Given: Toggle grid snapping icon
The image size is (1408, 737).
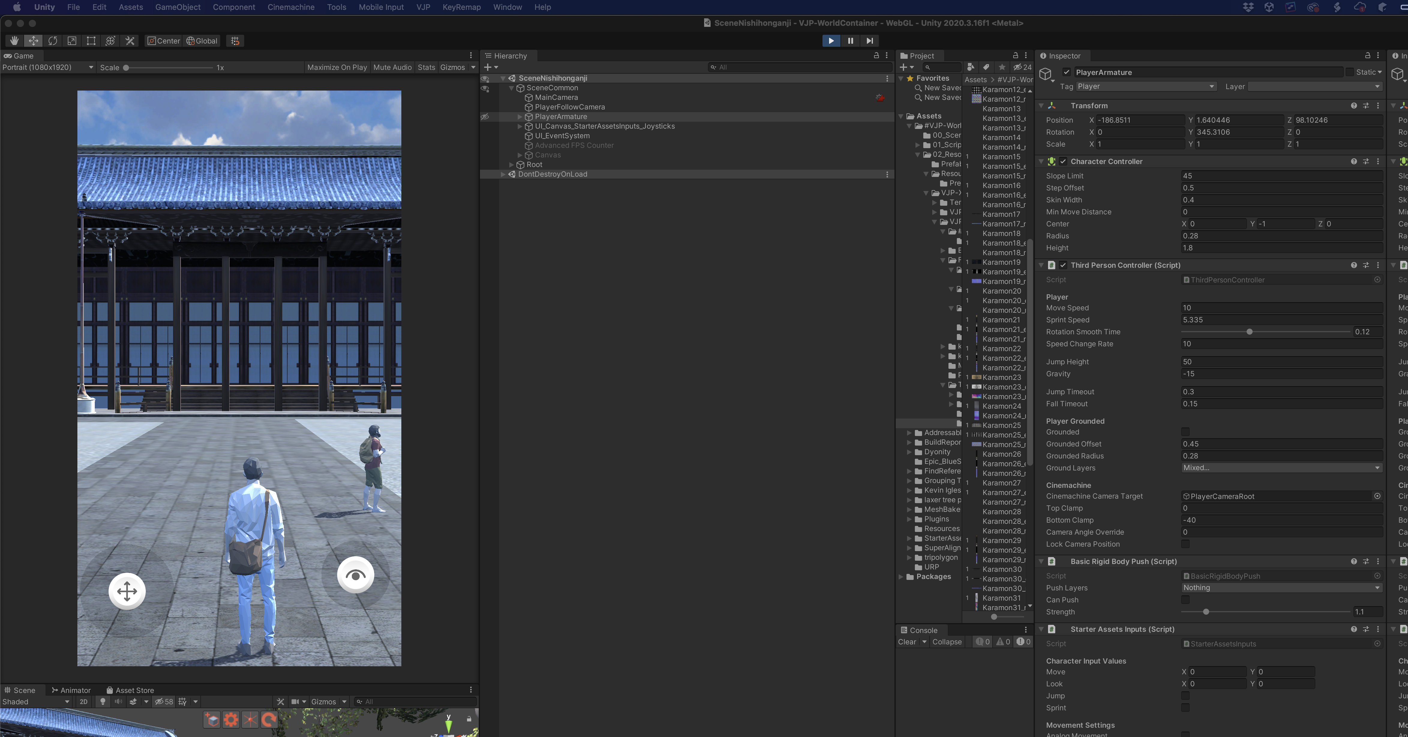Looking at the screenshot, I should (235, 40).
